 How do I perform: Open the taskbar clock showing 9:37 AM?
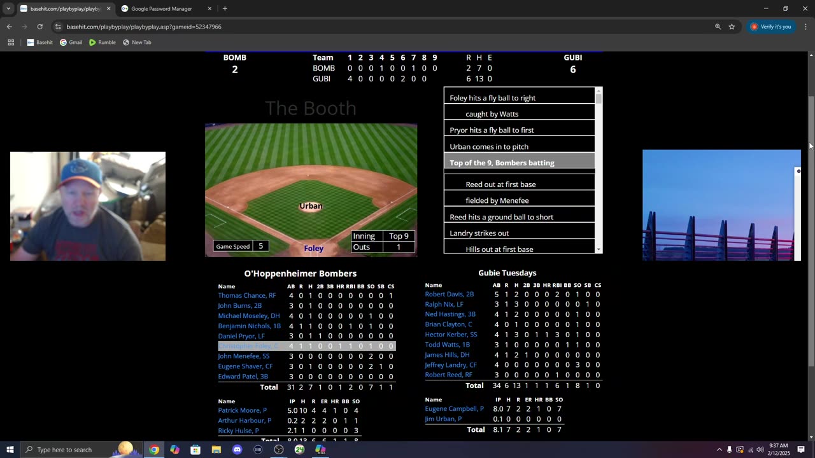(778, 450)
